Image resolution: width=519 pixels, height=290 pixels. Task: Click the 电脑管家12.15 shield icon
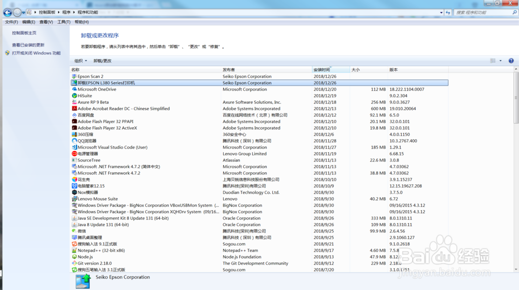[74, 186]
